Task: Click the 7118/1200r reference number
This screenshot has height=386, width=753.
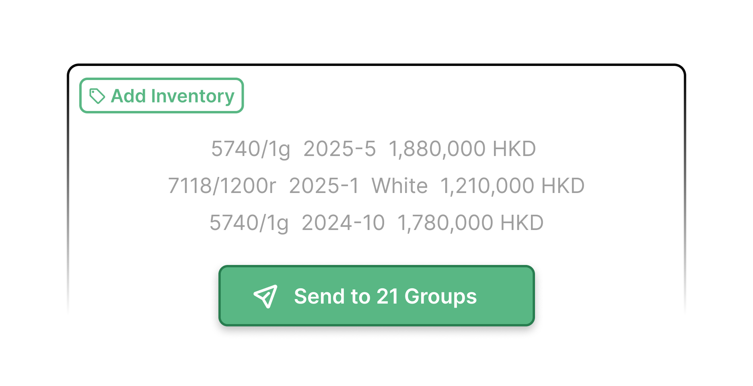Action: coord(222,186)
